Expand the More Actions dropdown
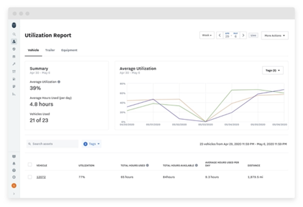 coord(275,35)
